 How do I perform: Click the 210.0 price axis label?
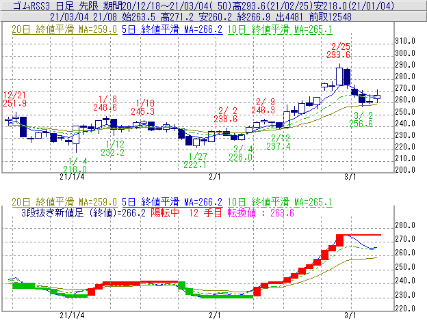pos(405,158)
